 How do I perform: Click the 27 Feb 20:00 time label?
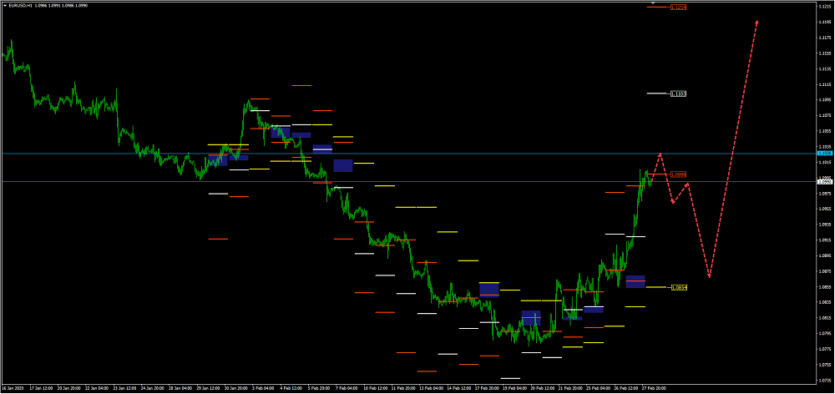(653, 388)
